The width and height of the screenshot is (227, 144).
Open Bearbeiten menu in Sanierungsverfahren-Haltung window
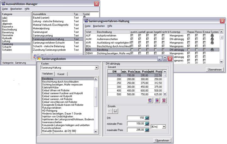click(x=99, y=26)
